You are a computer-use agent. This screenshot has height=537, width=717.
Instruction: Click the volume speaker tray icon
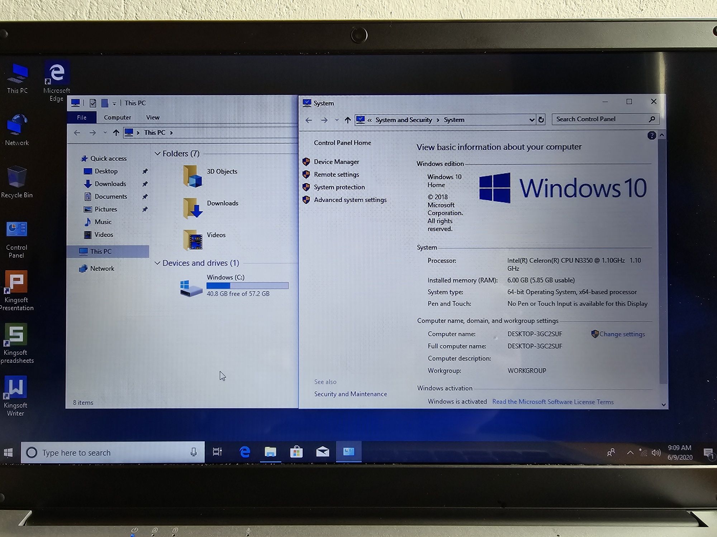click(656, 453)
